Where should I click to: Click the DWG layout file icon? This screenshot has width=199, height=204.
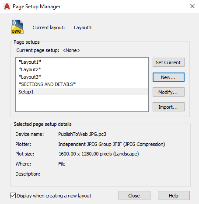[x=17, y=27]
